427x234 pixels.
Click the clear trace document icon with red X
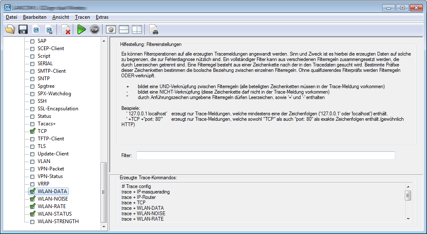point(66,29)
